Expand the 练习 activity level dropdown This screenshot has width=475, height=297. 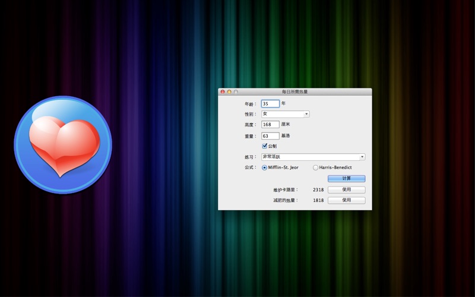(313, 157)
